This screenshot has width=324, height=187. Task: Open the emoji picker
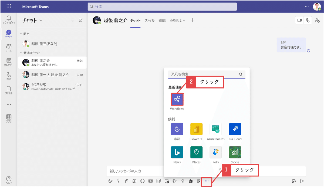tap(143, 181)
